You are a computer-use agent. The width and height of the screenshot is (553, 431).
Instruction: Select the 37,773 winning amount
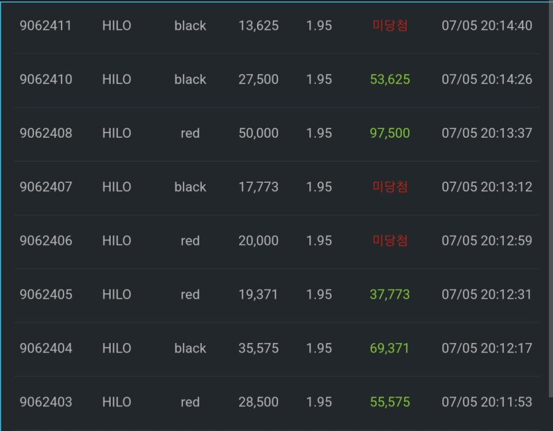[389, 295]
